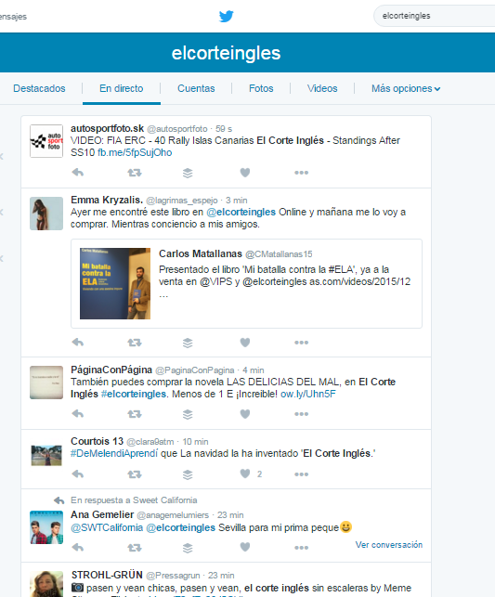The image size is (495, 597).
Task: Reply to PáginaConPágina tweet
Action: [78, 413]
